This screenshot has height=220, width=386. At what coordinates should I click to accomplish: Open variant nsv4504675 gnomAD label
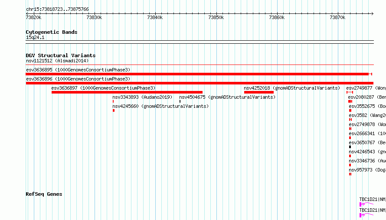pyautogui.click(x=227, y=97)
